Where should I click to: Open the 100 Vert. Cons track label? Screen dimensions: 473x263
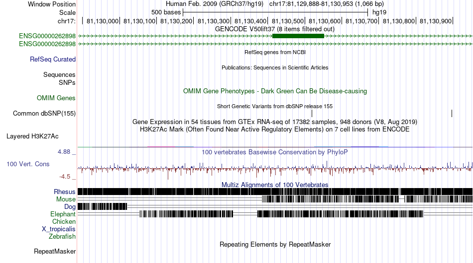click(28, 164)
